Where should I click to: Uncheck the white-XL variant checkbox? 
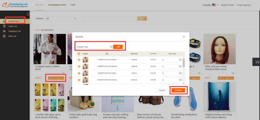[79, 80]
